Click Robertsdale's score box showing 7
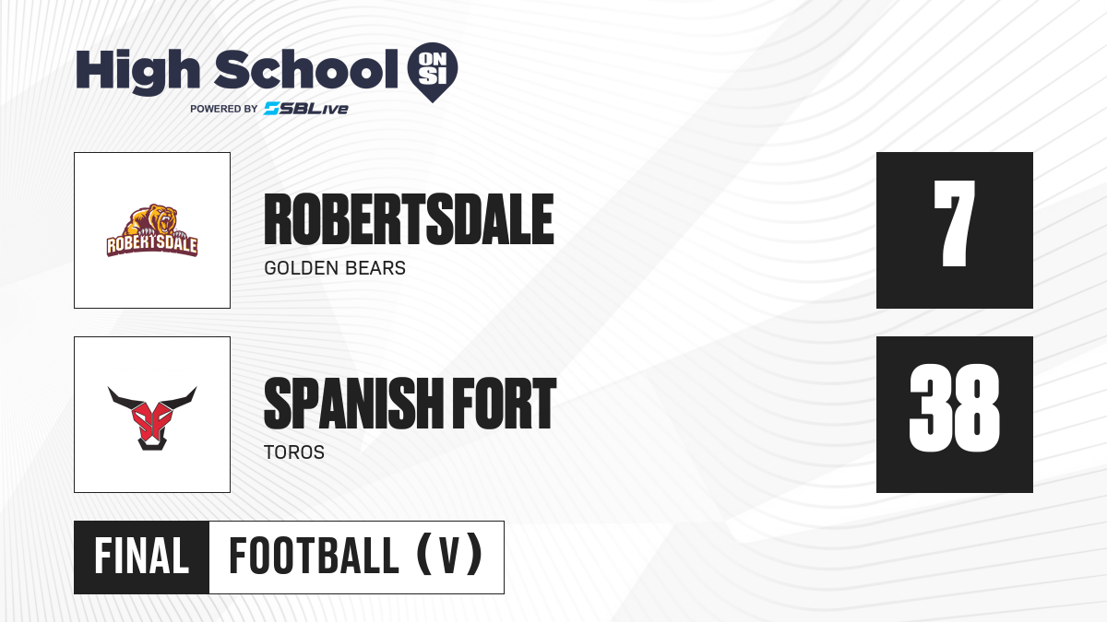 [955, 230]
